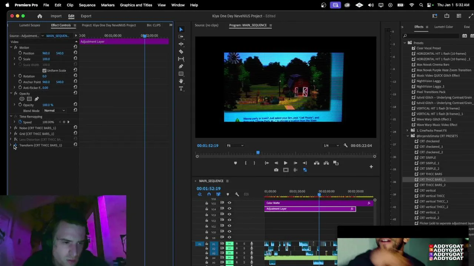Click Mark In in the Program monitor

[246, 163]
